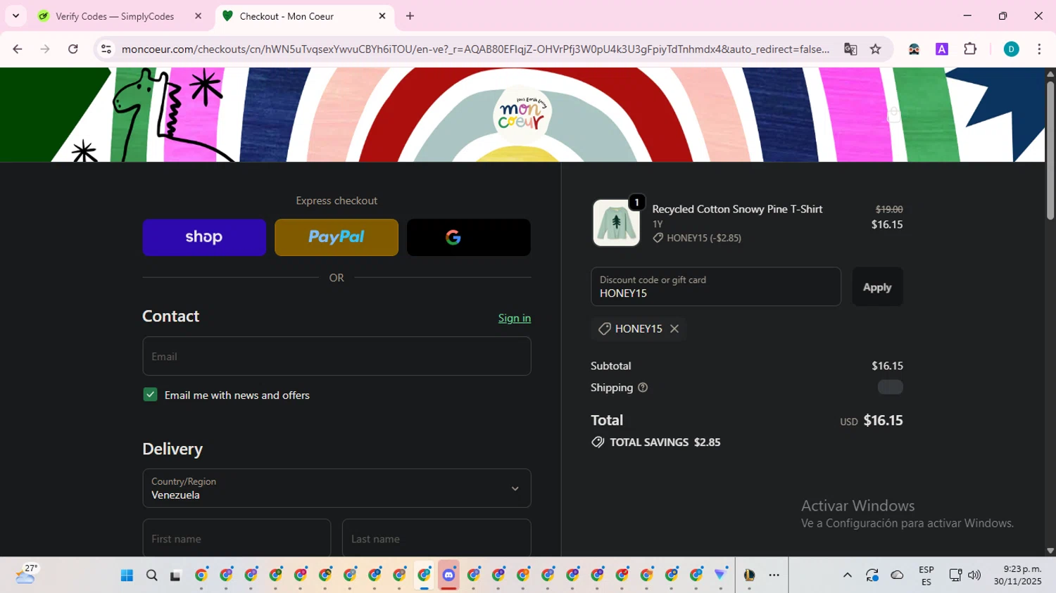1056x593 pixels.
Task: Open site information icon in address bar
Action: coord(106,49)
